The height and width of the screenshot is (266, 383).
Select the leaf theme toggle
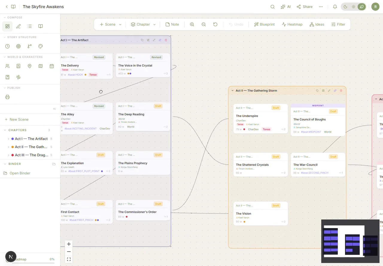[x=361, y=7]
